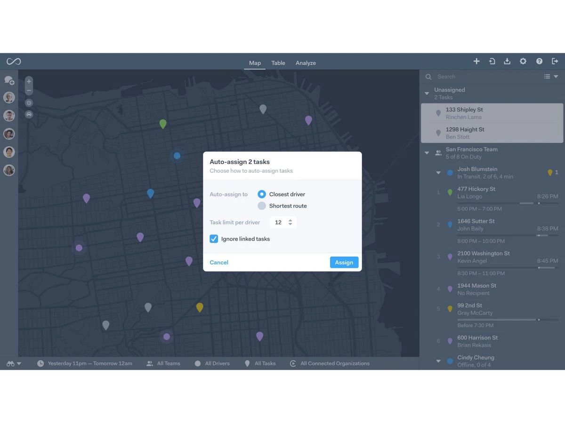Click the map recenter target icon
565x423 pixels.
(x=29, y=102)
